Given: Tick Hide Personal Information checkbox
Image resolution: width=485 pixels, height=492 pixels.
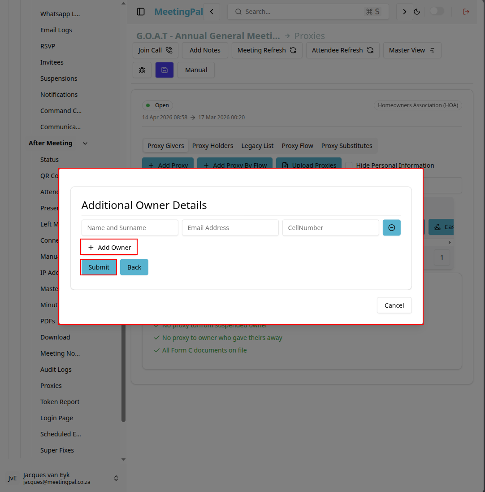Looking at the screenshot, I should [349, 165].
